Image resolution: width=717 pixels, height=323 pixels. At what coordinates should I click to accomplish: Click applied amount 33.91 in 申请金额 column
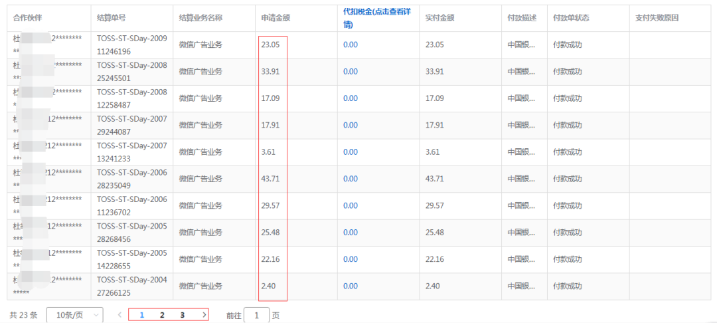pyautogui.click(x=270, y=71)
